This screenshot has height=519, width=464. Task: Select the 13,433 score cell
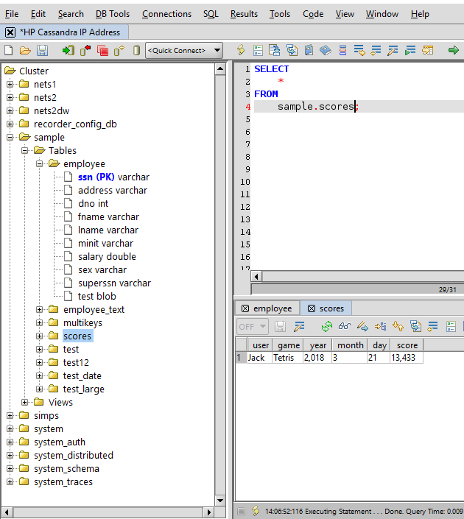tap(407, 358)
